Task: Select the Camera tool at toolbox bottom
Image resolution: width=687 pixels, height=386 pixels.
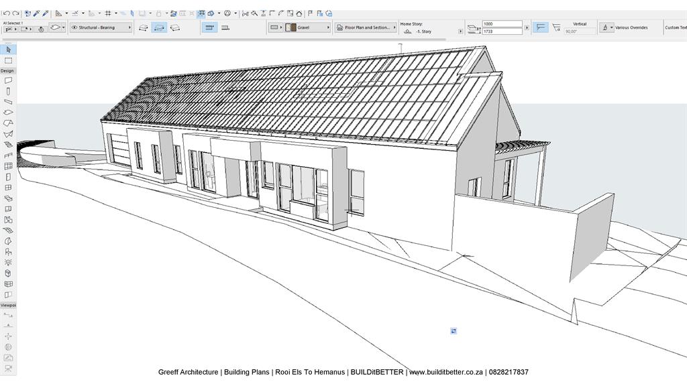Action: (x=8, y=369)
